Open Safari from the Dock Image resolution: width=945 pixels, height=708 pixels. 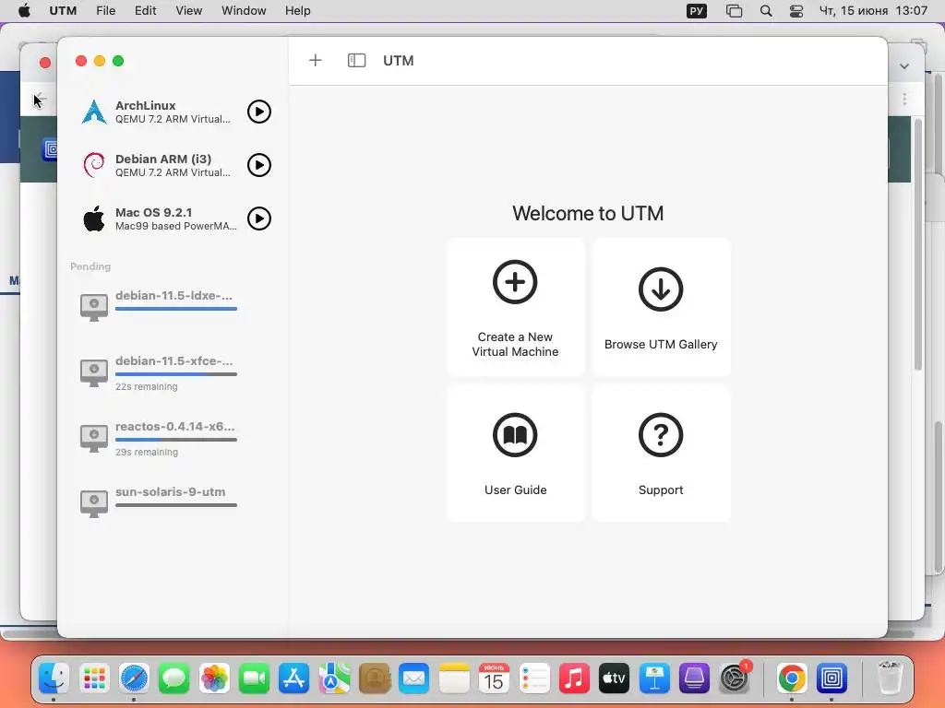point(134,678)
